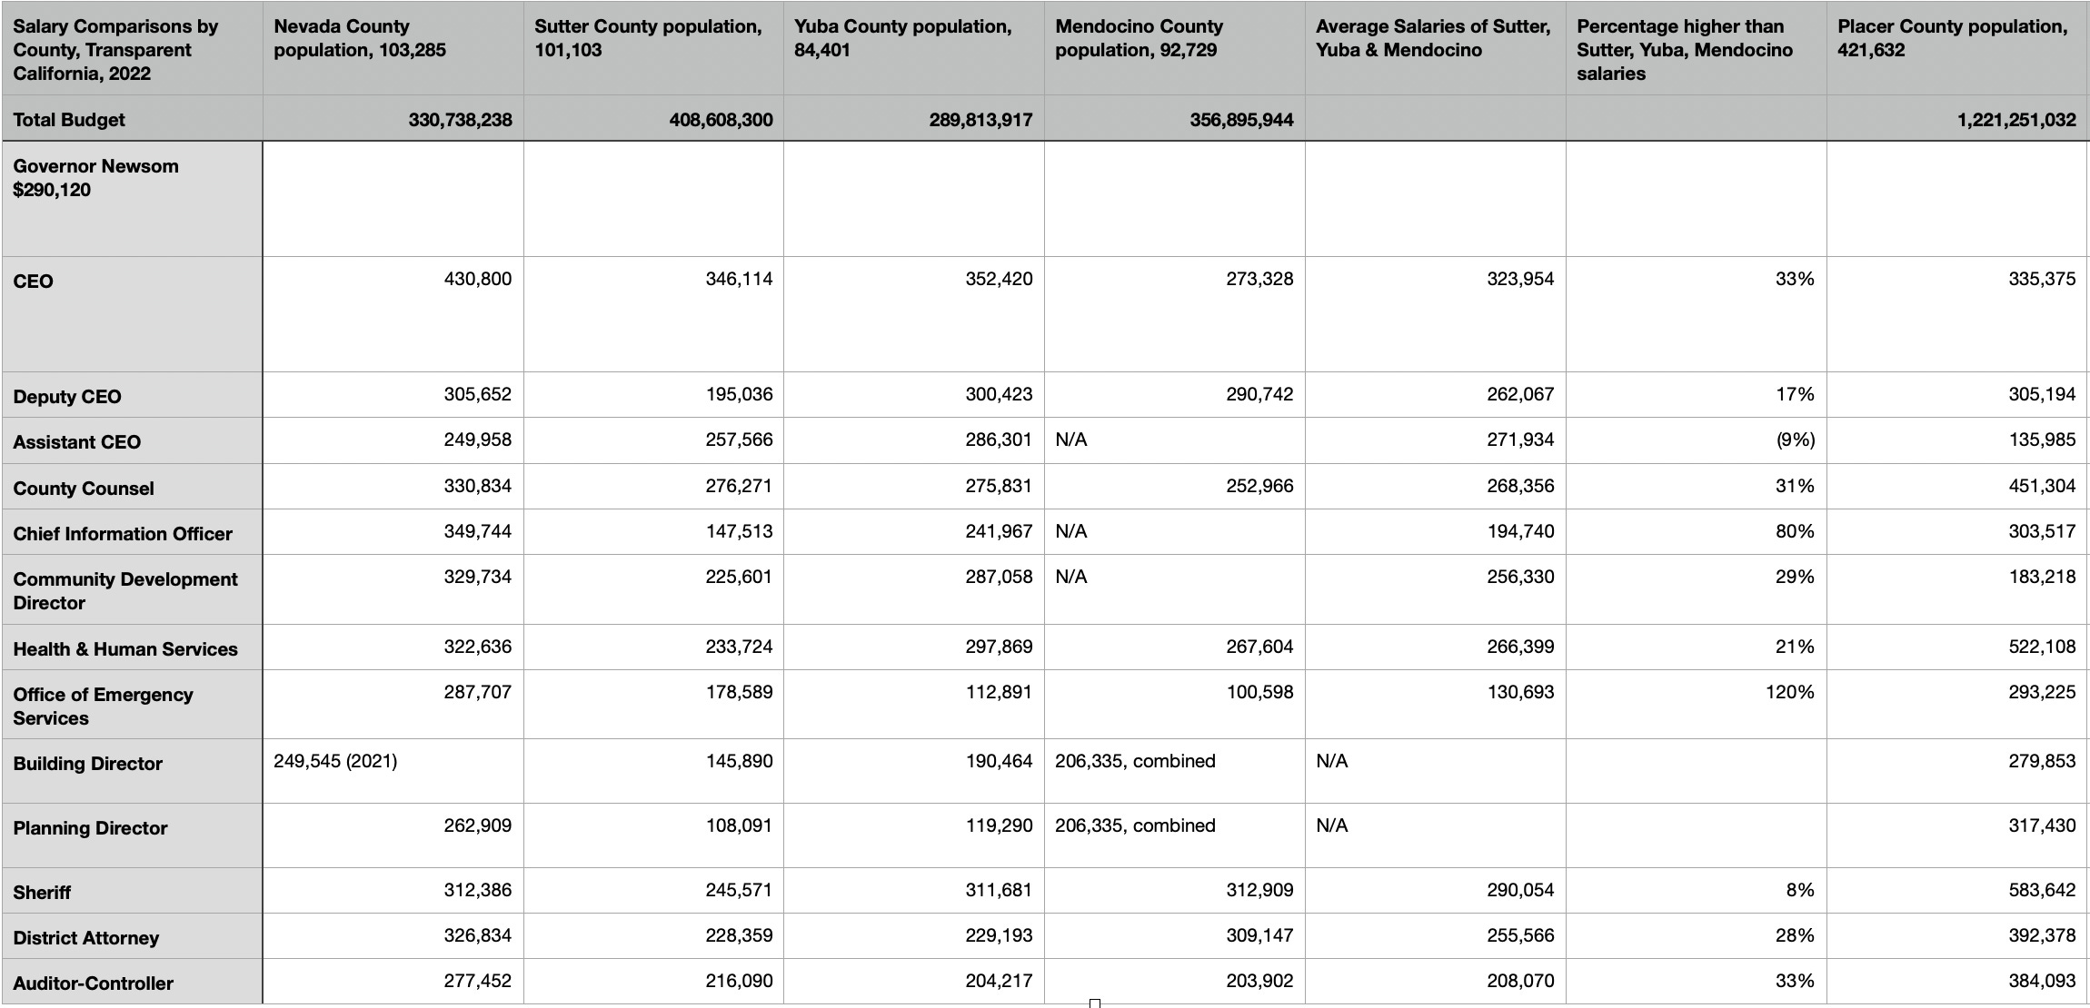The height and width of the screenshot is (1008, 2090).
Task: Select the Mendocino County population header
Action: coord(1140,38)
